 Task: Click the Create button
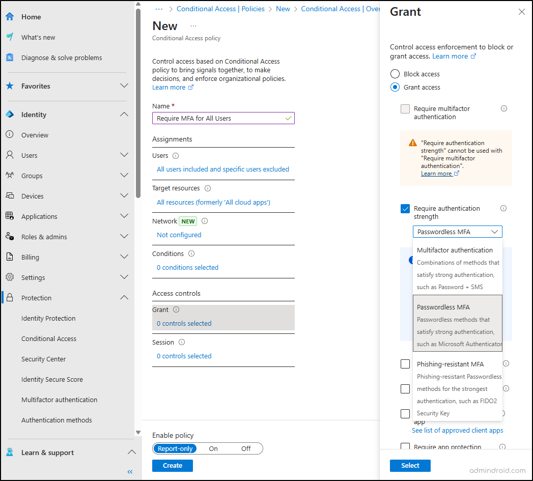coord(173,465)
